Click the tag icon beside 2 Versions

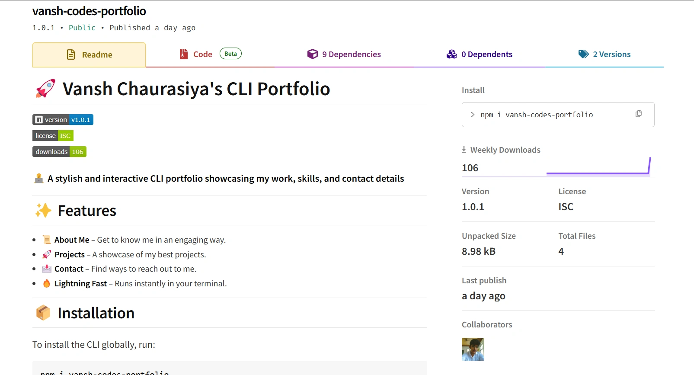tap(583, 54)
